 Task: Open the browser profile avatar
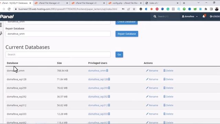point(217,9)
